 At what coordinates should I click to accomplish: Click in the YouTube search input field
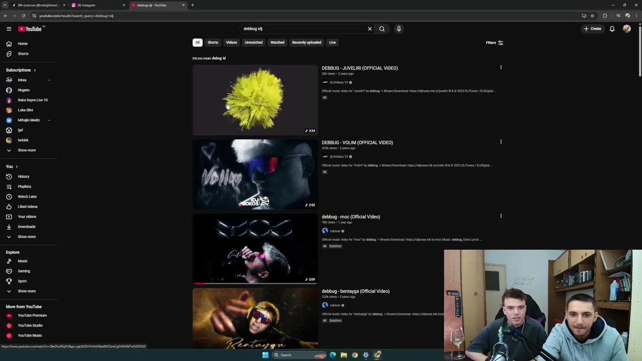pos(303,29)
